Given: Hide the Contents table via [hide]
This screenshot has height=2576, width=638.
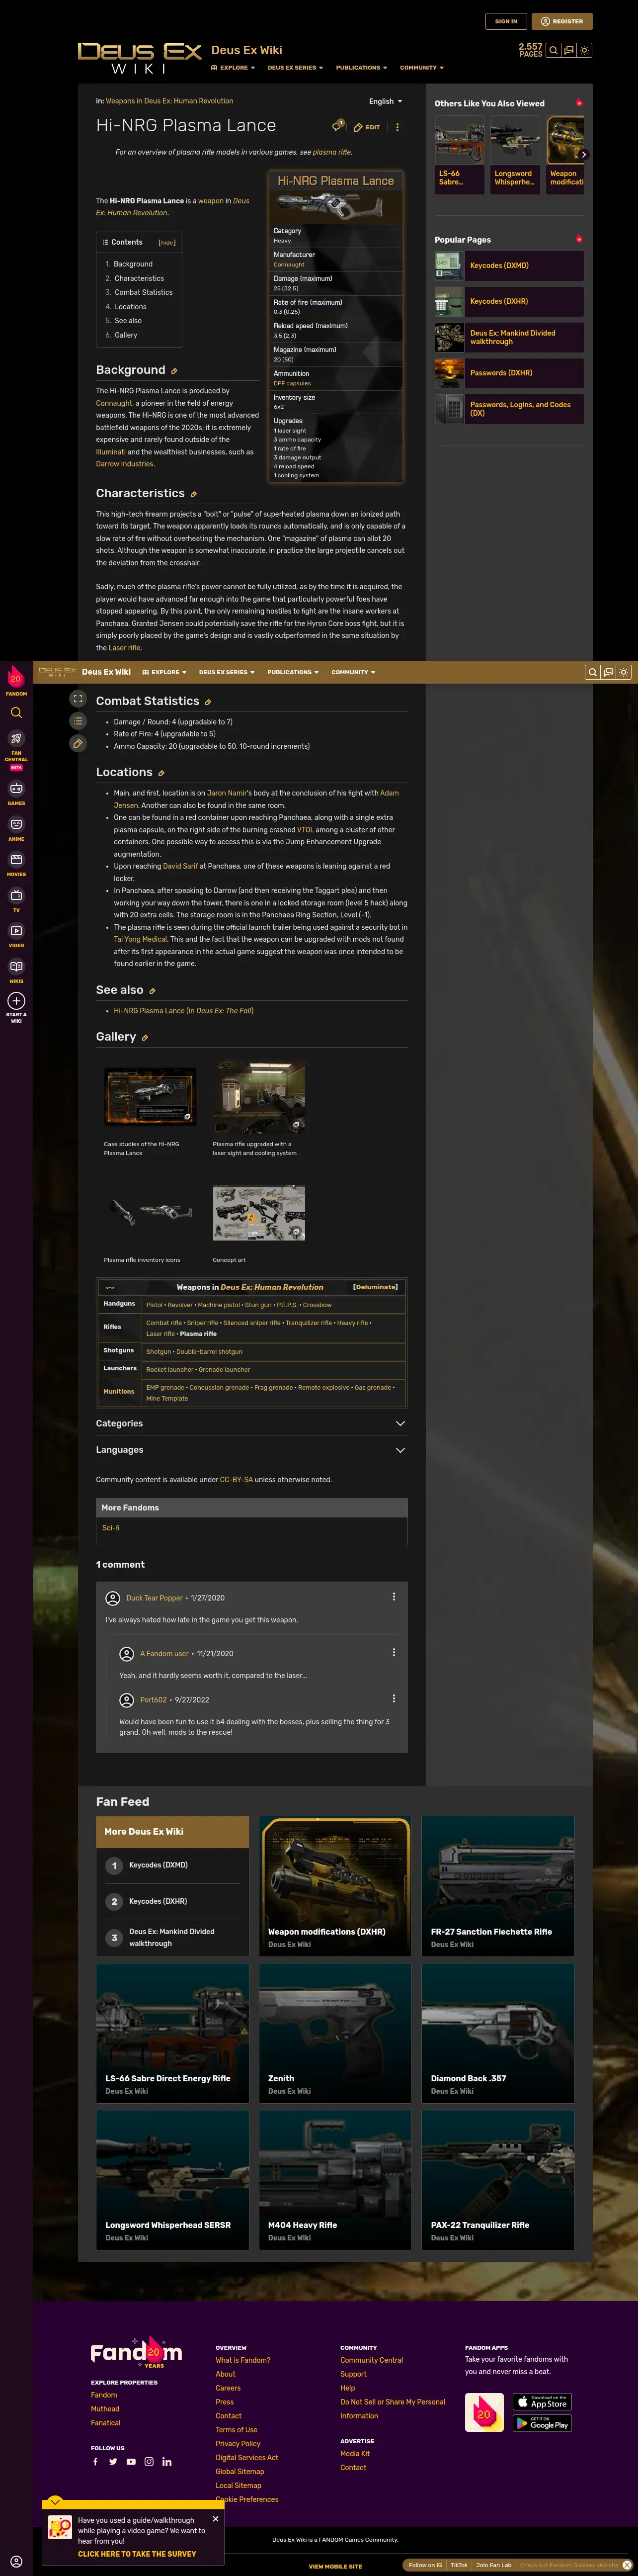Looking at the screenshot, I should click(x=167, y=243).
